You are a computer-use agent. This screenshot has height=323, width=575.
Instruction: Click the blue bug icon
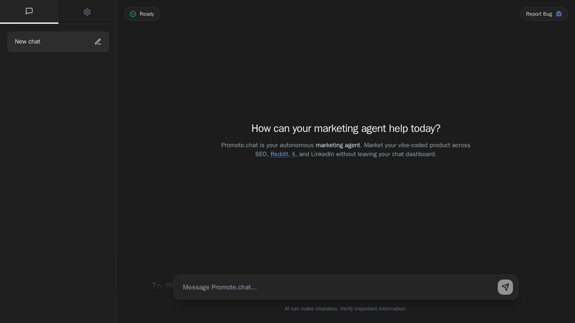(x=558, y=14)
